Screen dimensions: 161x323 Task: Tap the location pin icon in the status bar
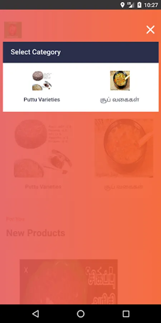122,5
